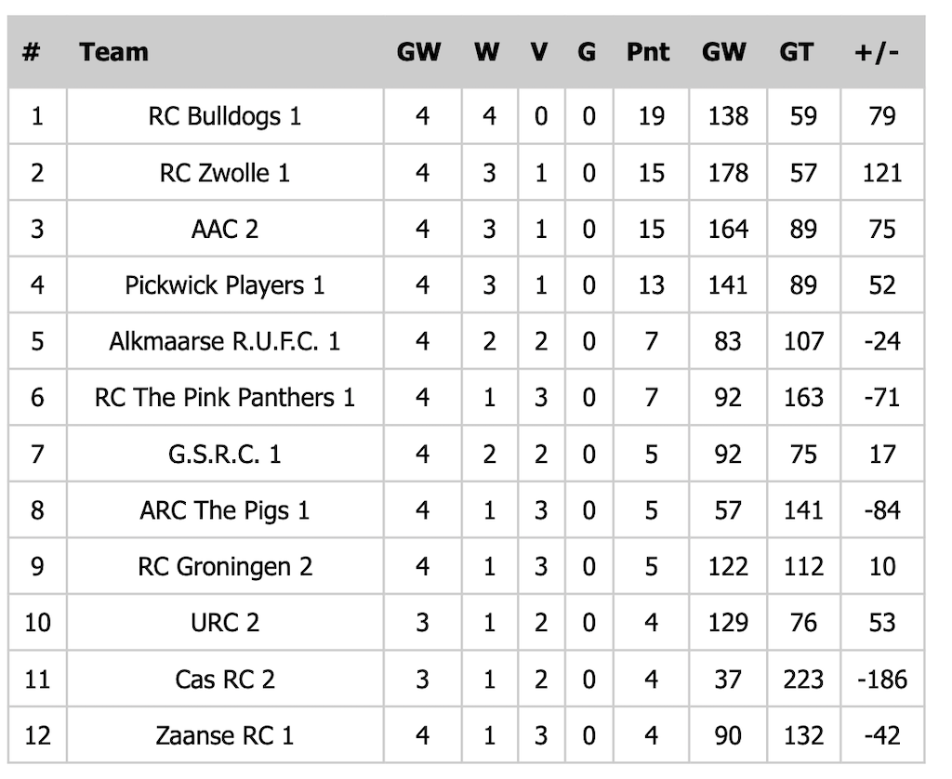
Task: Click the RC Bulldogs 1 team name
Action: pyautogui.click(x=225, y=116)
